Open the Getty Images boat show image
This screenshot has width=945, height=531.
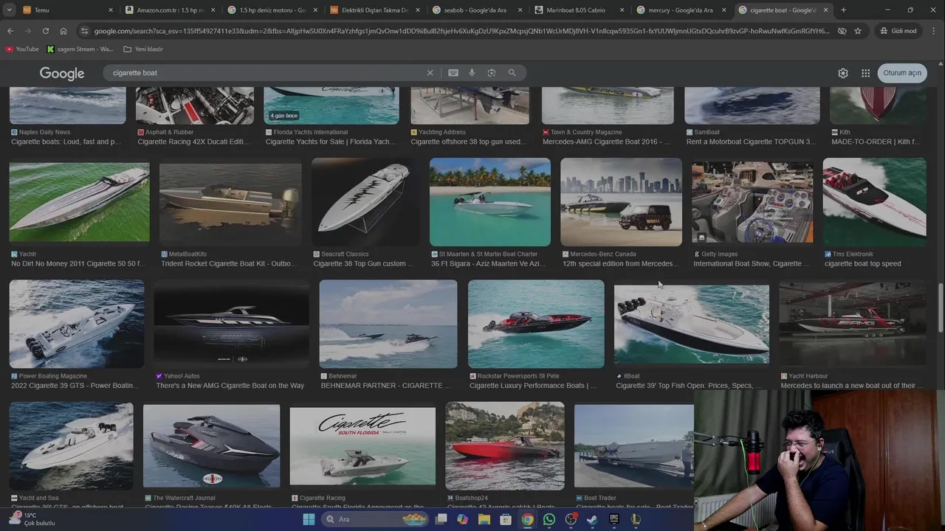click(752, 202)
